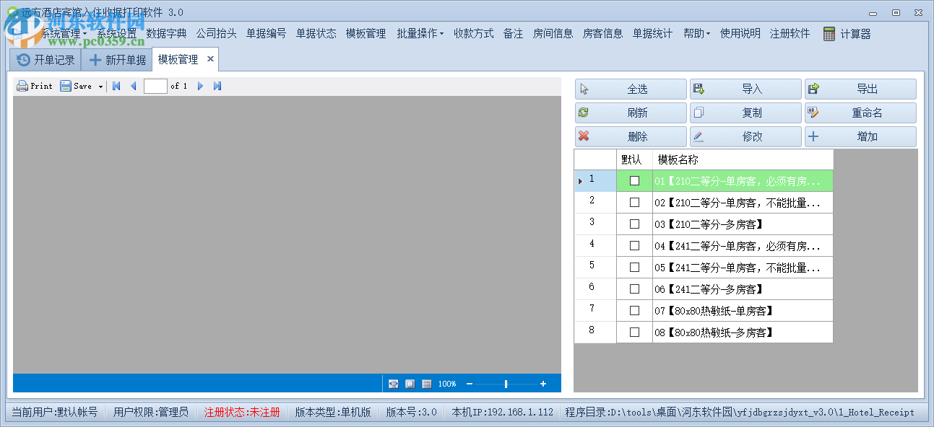
Task: Open the 房客信息 menu
Action: tap(602, 33)
